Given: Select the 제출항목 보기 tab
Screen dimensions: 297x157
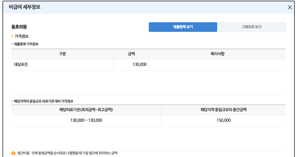Looking at the screenshot, I should pos(183,27).
